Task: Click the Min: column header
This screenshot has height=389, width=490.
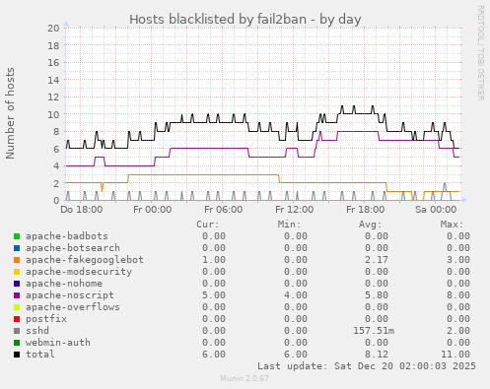Action: tap(289, 225)
